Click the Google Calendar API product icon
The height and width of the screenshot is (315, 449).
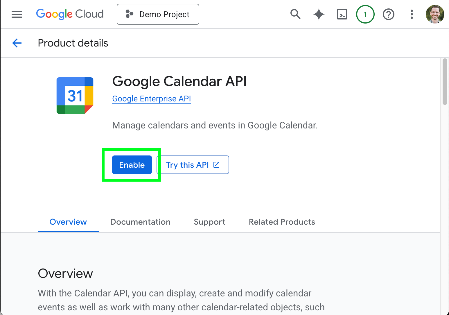[x=75, y=95]
